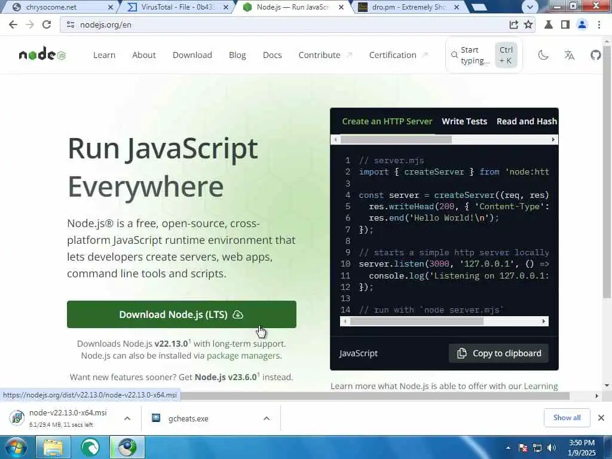Click the network tray icon

pos(537,448)
